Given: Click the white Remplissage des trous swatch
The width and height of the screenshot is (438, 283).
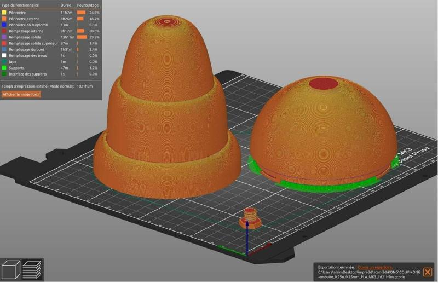Looking at the screenshot, I should point(4,55).
